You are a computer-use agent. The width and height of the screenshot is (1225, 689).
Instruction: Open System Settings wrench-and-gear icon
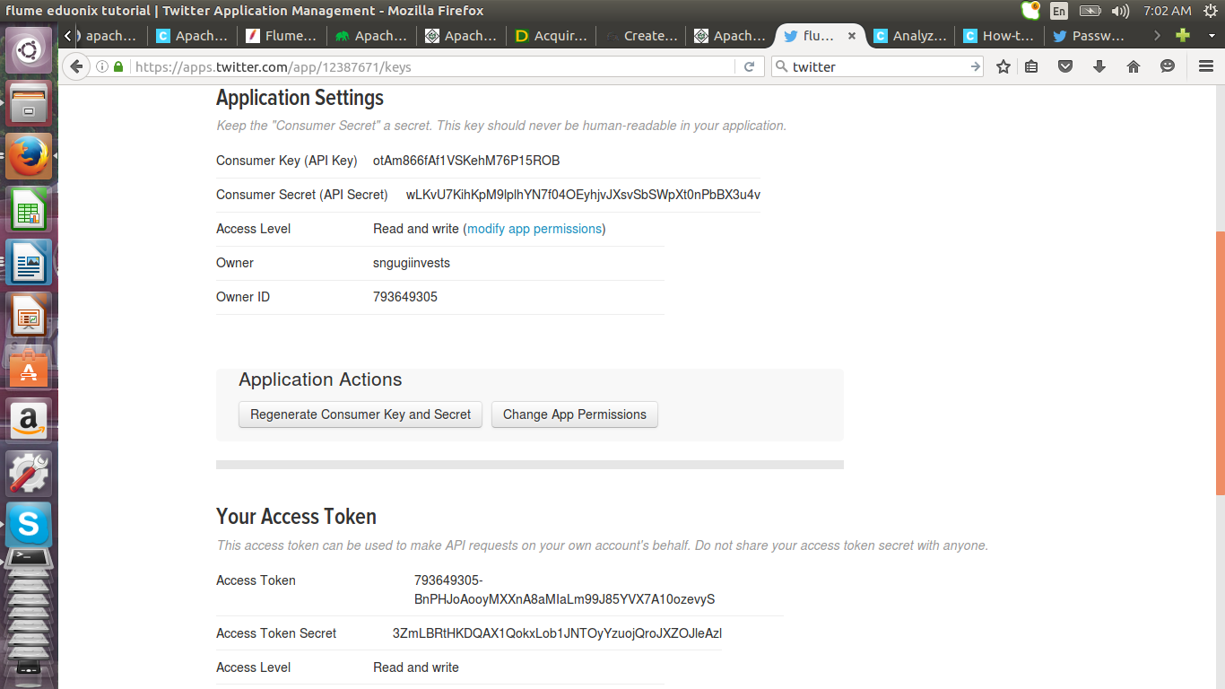point(29,473)
